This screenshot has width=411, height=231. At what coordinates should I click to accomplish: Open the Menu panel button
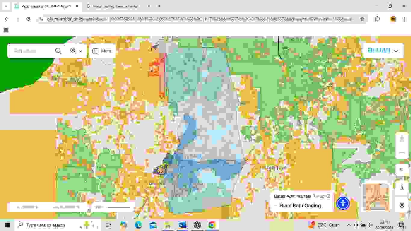click(102, 51)
